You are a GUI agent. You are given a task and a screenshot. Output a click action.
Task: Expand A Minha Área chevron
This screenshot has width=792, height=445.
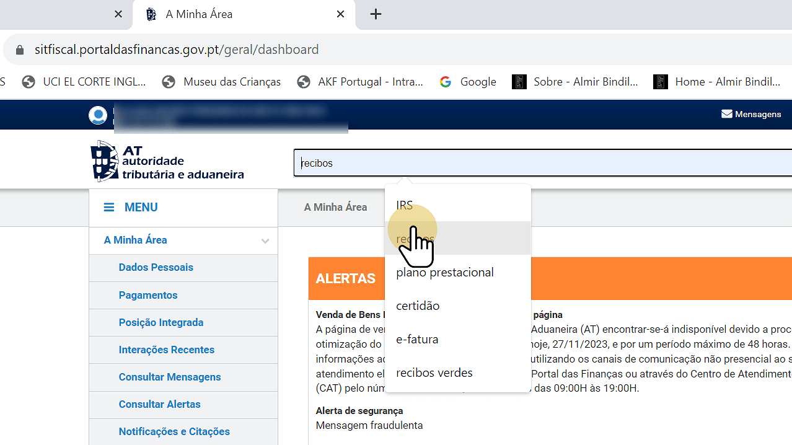point(265,240)
